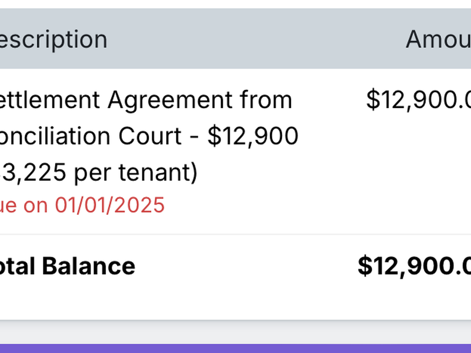Click the Description column header
471x353 pixels.
(53, 39)
